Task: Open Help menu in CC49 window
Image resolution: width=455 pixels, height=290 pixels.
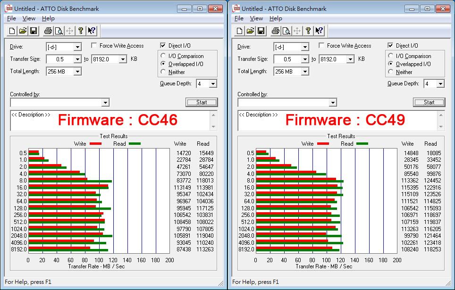Action: click(x=276, y=18)
